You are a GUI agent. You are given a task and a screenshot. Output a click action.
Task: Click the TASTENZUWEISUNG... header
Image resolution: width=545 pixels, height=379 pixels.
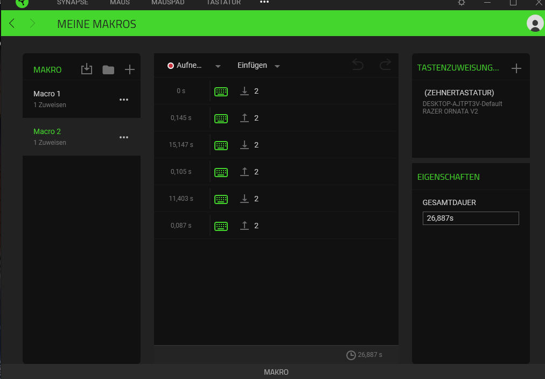(458, 68)
